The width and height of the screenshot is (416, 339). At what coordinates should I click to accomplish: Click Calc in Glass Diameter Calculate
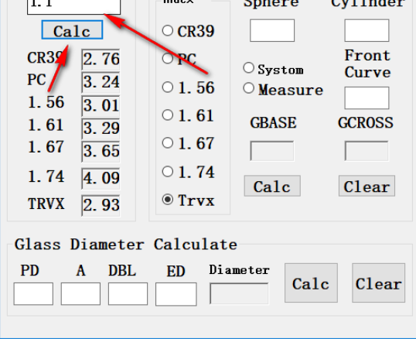(x=311, y=283)
